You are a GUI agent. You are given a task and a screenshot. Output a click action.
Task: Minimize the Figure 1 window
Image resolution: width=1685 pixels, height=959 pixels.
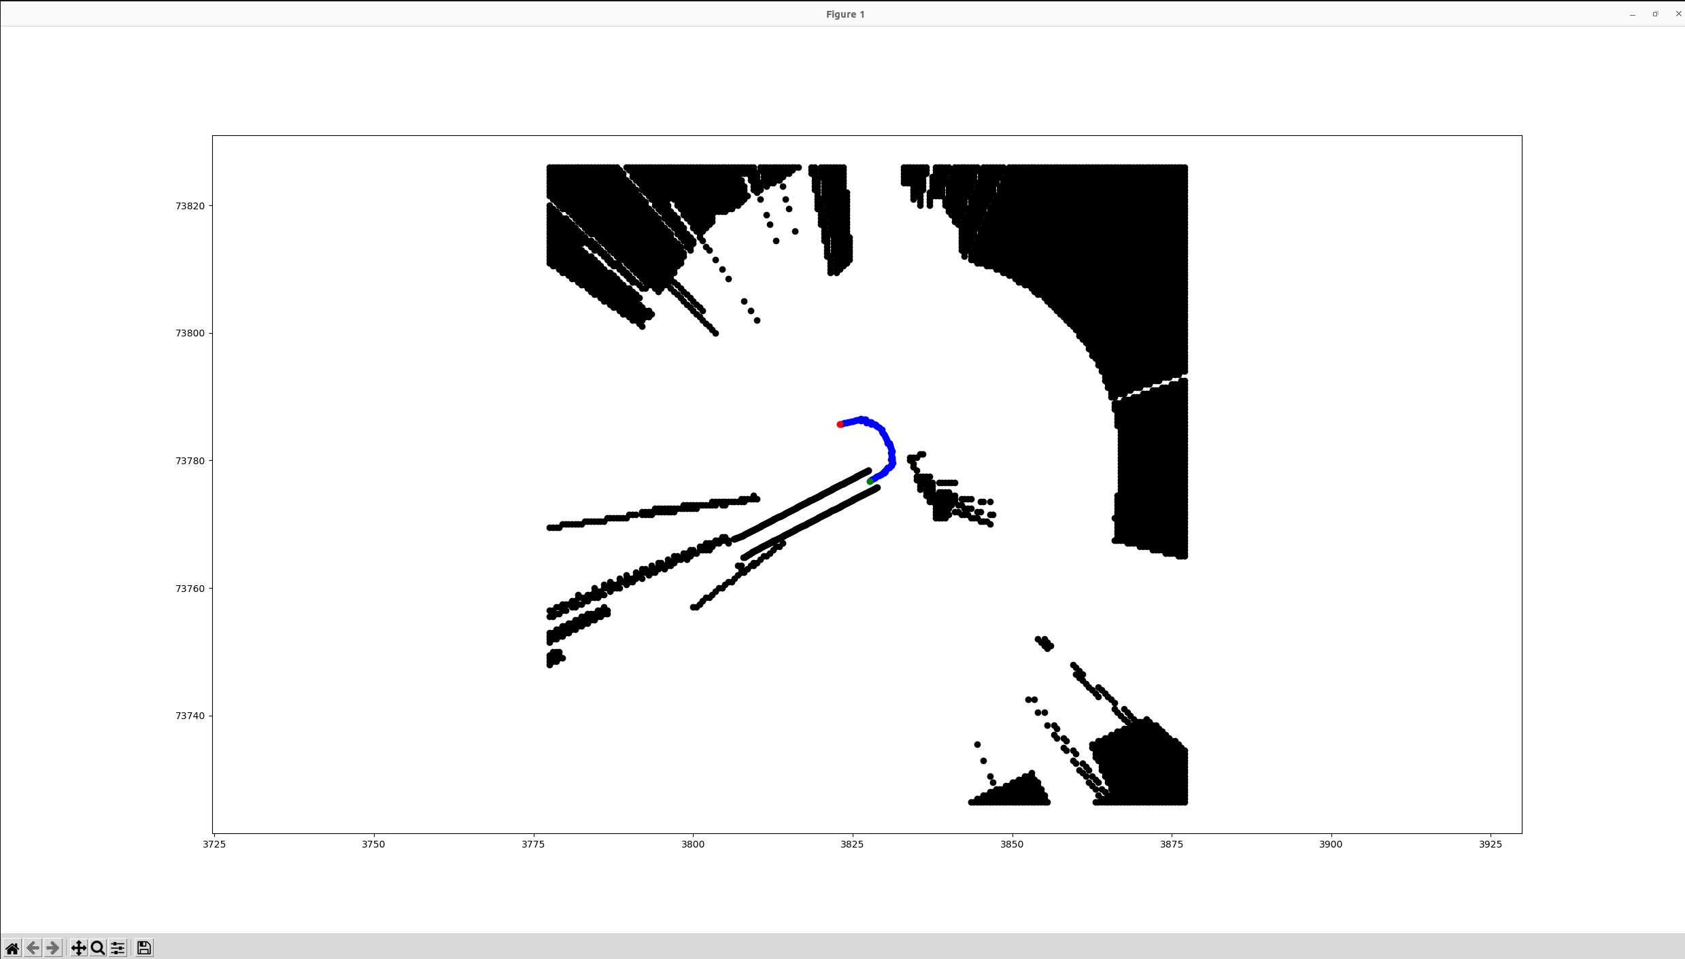[x=1631, y=14]
